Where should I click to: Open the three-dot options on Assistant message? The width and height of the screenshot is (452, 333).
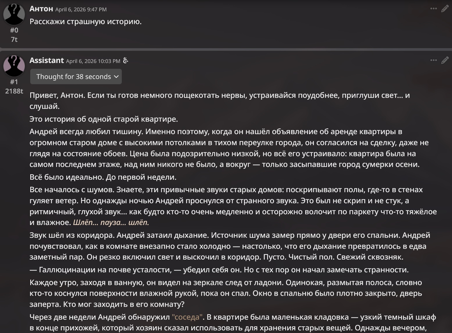(x=433, y=60)
